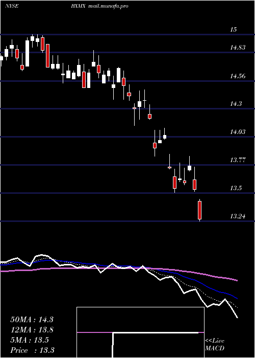Click the 14.03 price level label
255x358 pixels.
tap(238, 132)
